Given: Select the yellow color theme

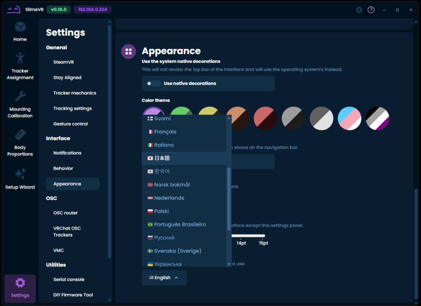Looking at the screenshot, I should pyautogui.click(x=209, y=111).
